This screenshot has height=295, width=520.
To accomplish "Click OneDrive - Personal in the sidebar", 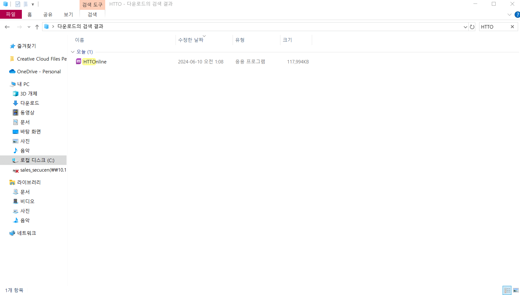I will [39, 71].
